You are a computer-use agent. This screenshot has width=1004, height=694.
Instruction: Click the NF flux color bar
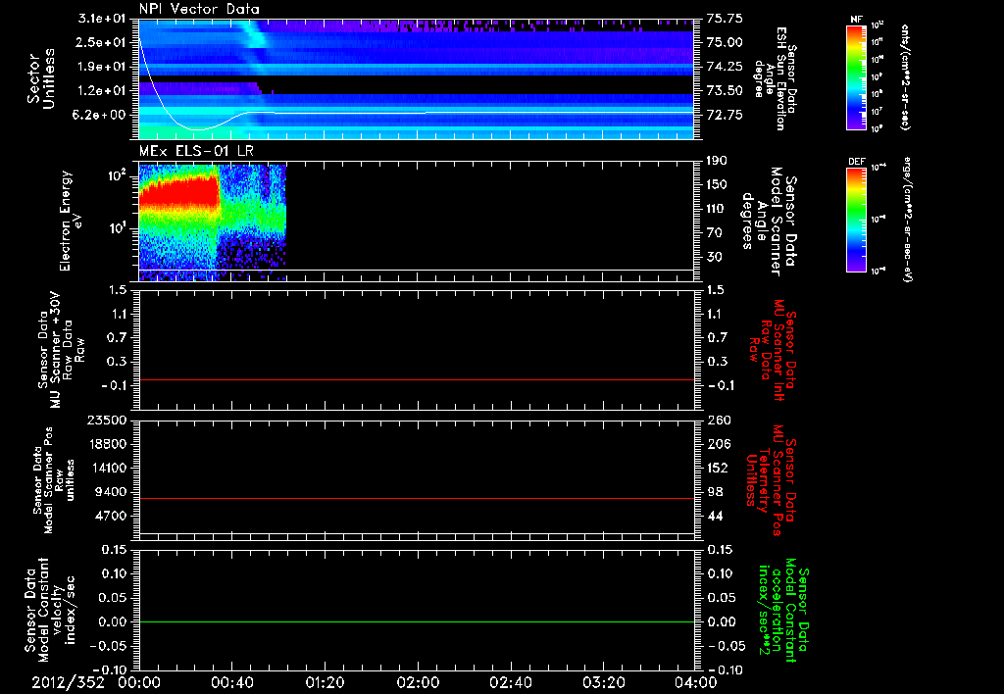[856, 76]
